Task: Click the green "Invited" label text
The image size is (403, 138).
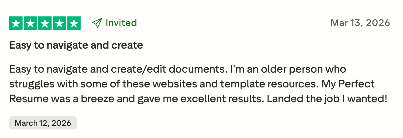Action: [x=121, y=23]
